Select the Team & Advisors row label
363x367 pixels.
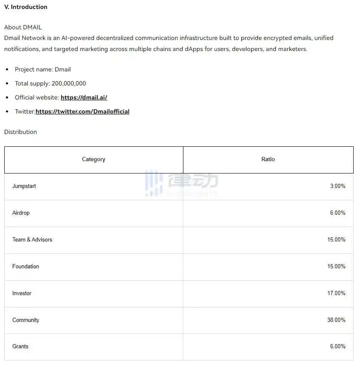pos(32,239)
